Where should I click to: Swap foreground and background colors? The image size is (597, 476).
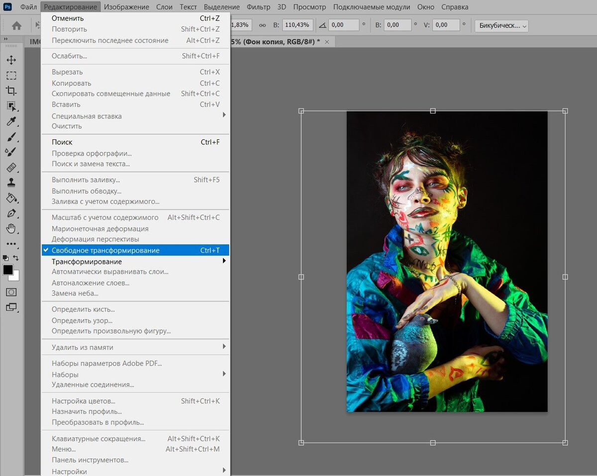click(x=16, y=258)
